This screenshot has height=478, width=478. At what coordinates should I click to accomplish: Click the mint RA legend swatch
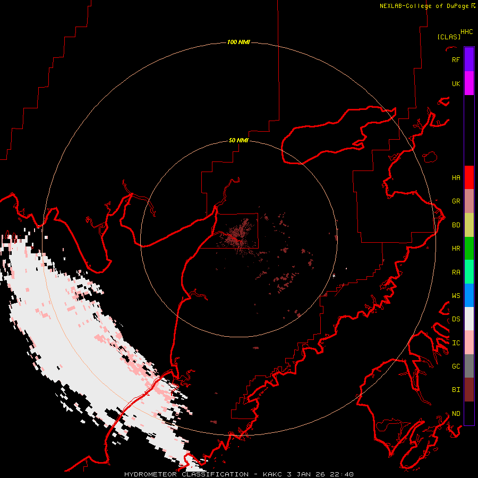click(469, 272)
